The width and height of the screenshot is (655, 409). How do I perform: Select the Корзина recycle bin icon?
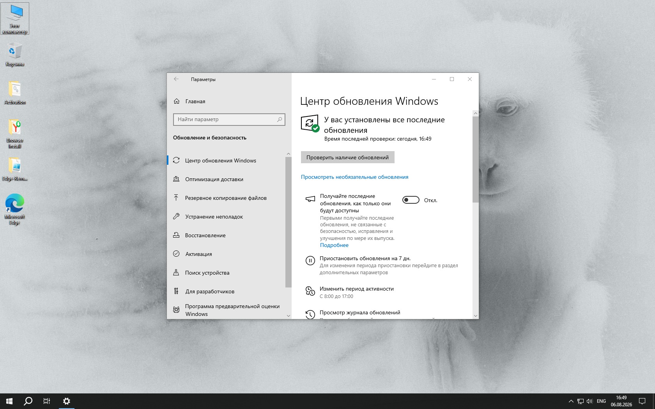click(15, 55)
